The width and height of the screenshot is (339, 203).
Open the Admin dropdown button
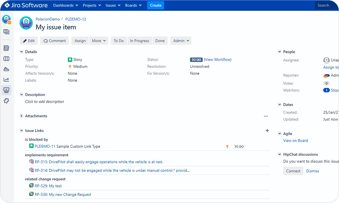181,41
